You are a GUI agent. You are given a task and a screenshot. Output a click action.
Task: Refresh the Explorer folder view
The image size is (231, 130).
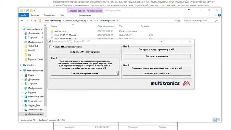click(x=179, y=21)
